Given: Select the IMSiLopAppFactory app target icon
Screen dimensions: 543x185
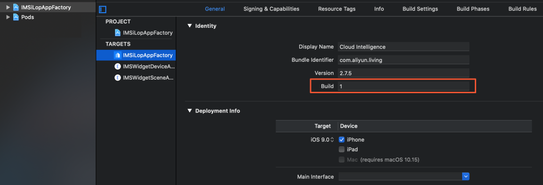Looking at the screenshot, I should coord(118,55).
